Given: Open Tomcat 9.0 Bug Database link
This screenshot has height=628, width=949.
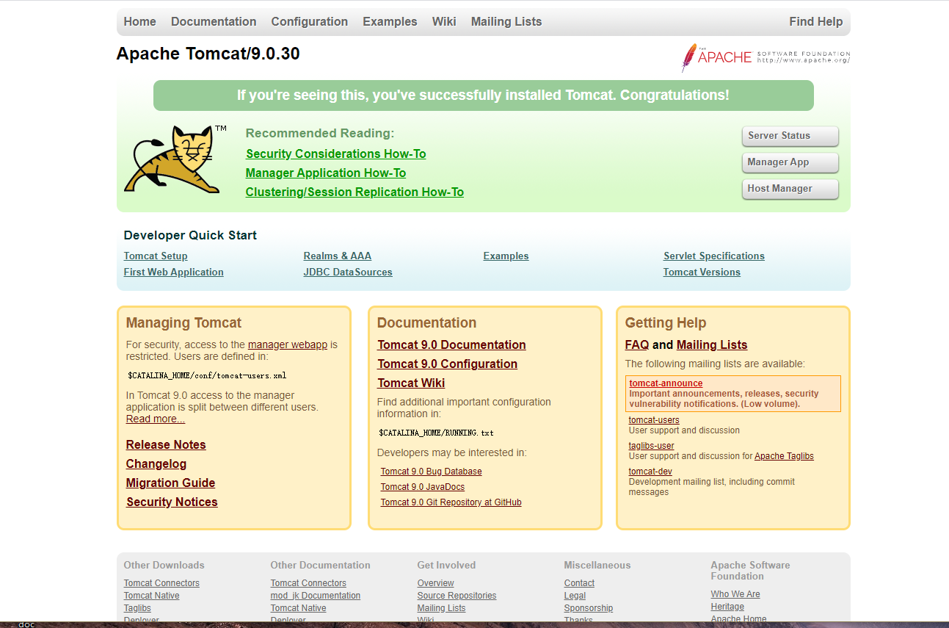Looking at the screenshot, I should [432, 472].
